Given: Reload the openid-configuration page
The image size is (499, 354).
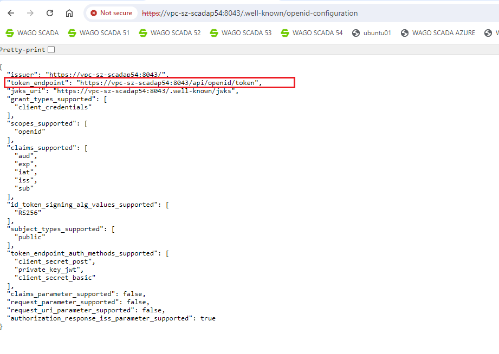Looking at the screenshot, I should pyautogui.click(x=50, y=13).
